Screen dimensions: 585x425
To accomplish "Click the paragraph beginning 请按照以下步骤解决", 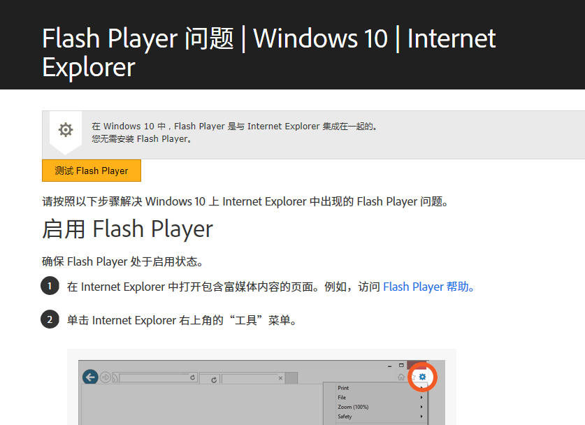I will point(245,201).
